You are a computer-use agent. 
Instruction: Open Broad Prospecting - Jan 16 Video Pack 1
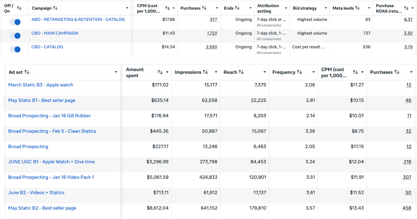(x=51, y=177)
